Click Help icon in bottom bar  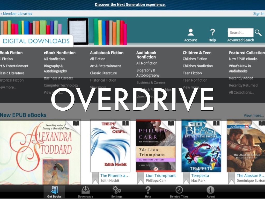148,190
